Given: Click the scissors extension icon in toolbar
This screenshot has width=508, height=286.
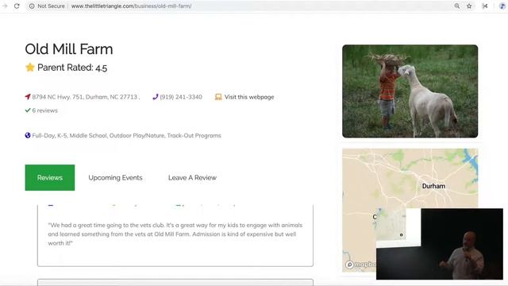Looking at the screenshot, I should click(485, 6).
